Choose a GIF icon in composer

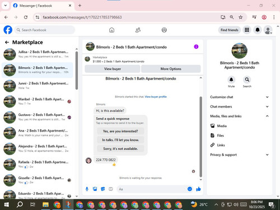point(111,189)
